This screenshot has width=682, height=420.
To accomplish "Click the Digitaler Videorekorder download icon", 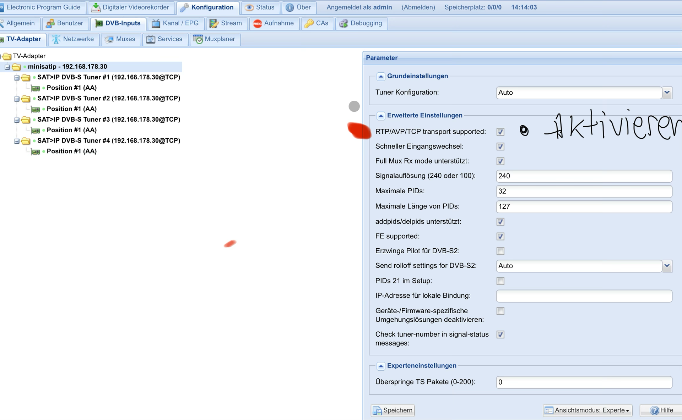I will pos(96,7).
